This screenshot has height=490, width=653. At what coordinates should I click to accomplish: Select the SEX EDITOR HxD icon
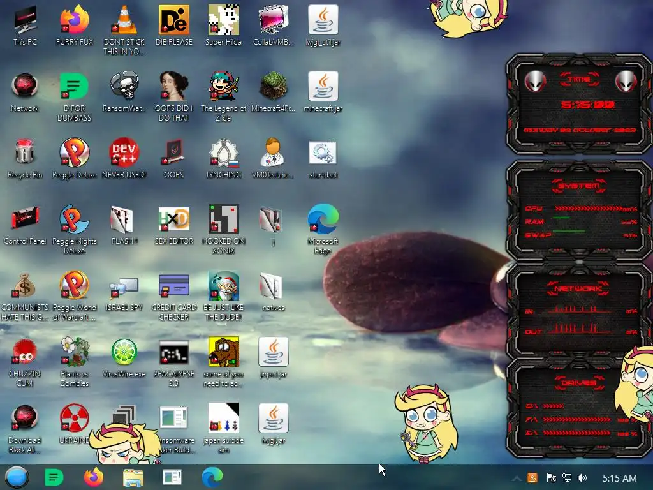tap(174, 225)
